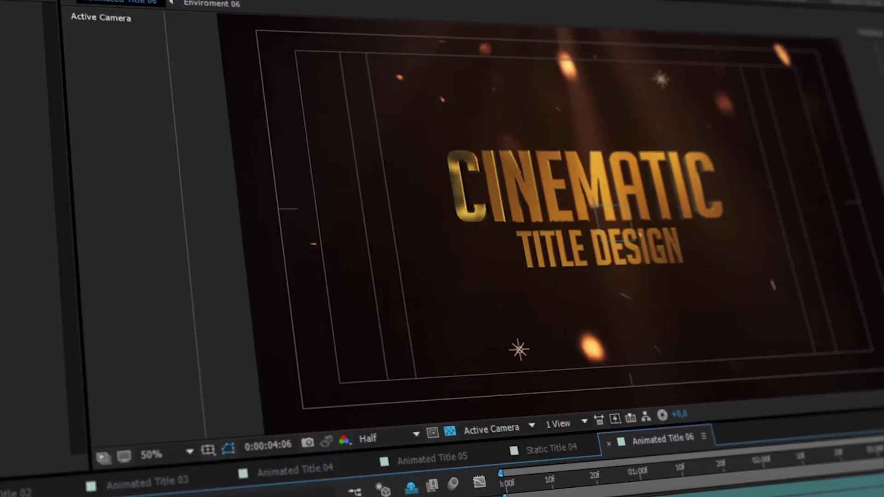Select the Enviroment 06 breadcrumb at top
884x497 pixels.
pyautogui.click(x=212, y=4)
